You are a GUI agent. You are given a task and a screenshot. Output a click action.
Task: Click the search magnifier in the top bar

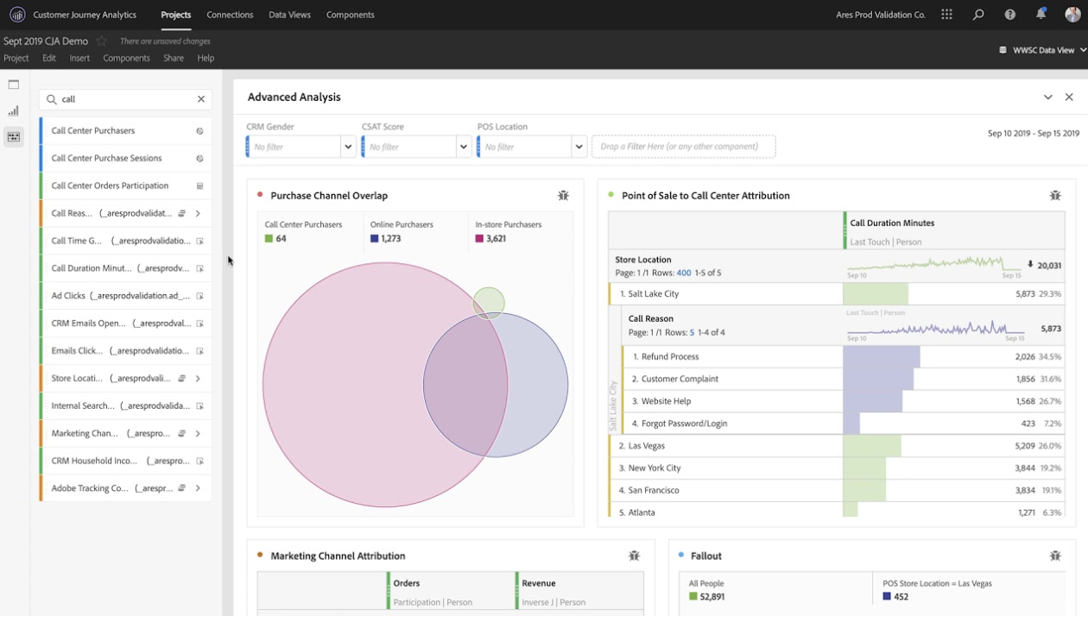[x=977, y=14]
